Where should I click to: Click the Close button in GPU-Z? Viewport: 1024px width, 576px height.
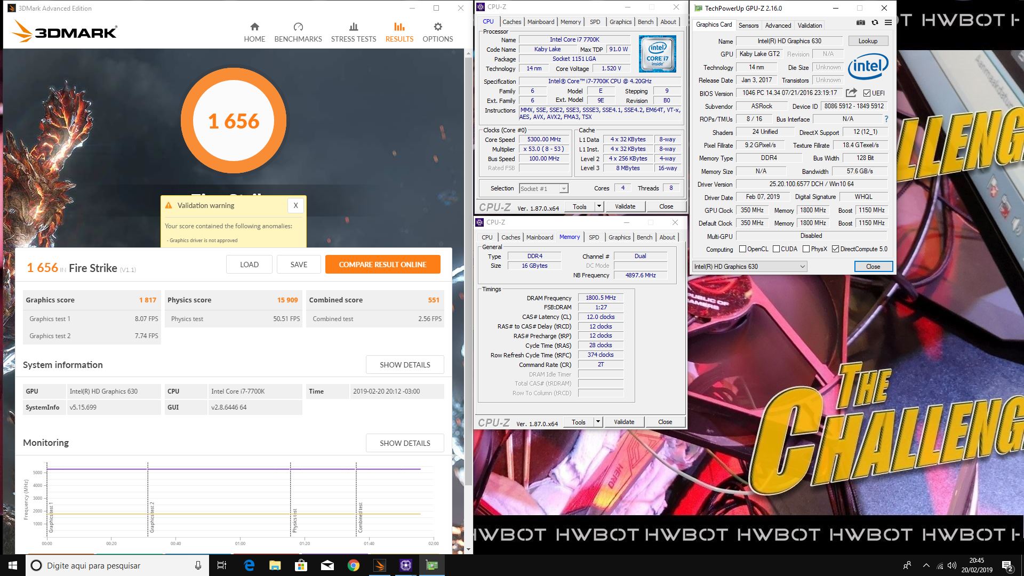(x=873, y=267)
